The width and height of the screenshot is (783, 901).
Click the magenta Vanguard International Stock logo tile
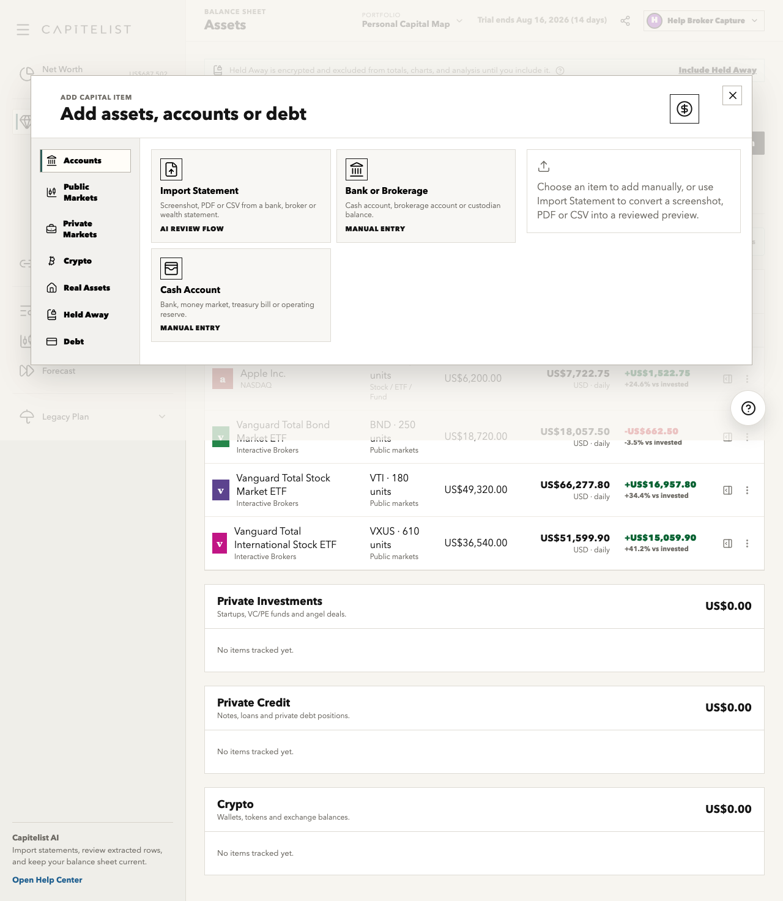(x=220, y=544)
